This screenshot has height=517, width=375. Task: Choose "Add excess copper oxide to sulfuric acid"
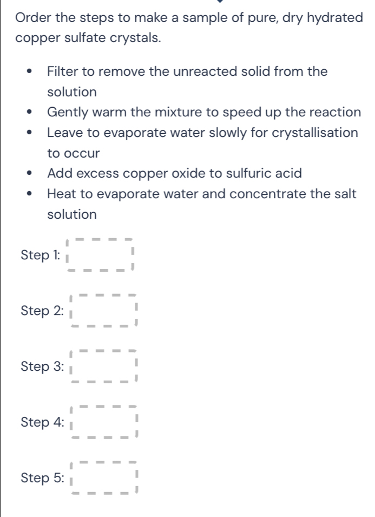[174, 174]
